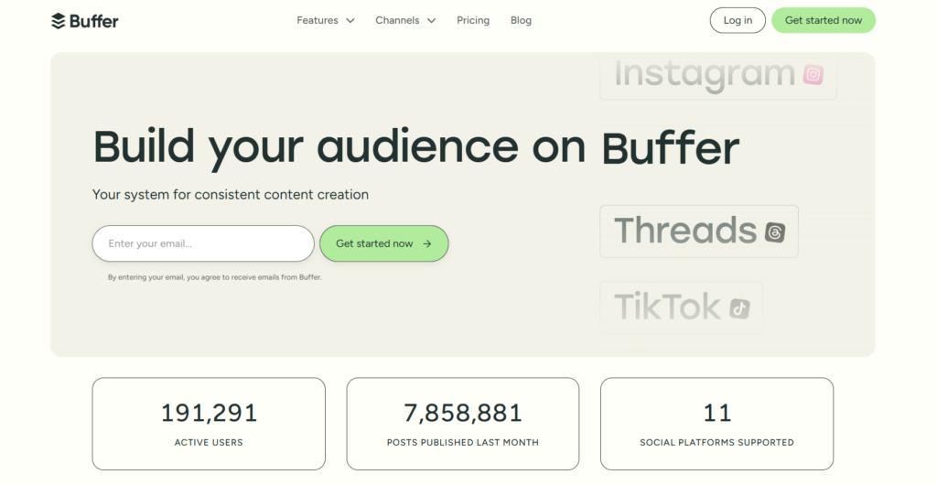Go to the Pricing page
Image resolution: width=937 pixels, height=485 pixels.
click(x=473, y=20)
